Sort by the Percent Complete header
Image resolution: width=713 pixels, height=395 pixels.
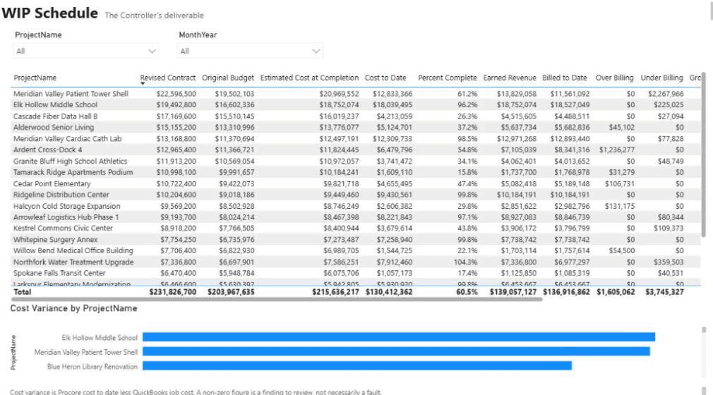click(x=448, y=78)
